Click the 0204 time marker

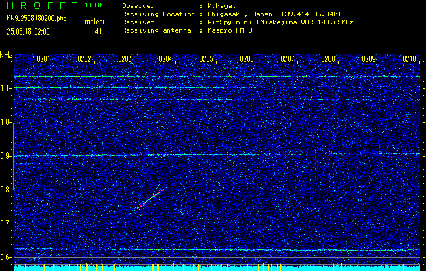(x=165, y=59)
